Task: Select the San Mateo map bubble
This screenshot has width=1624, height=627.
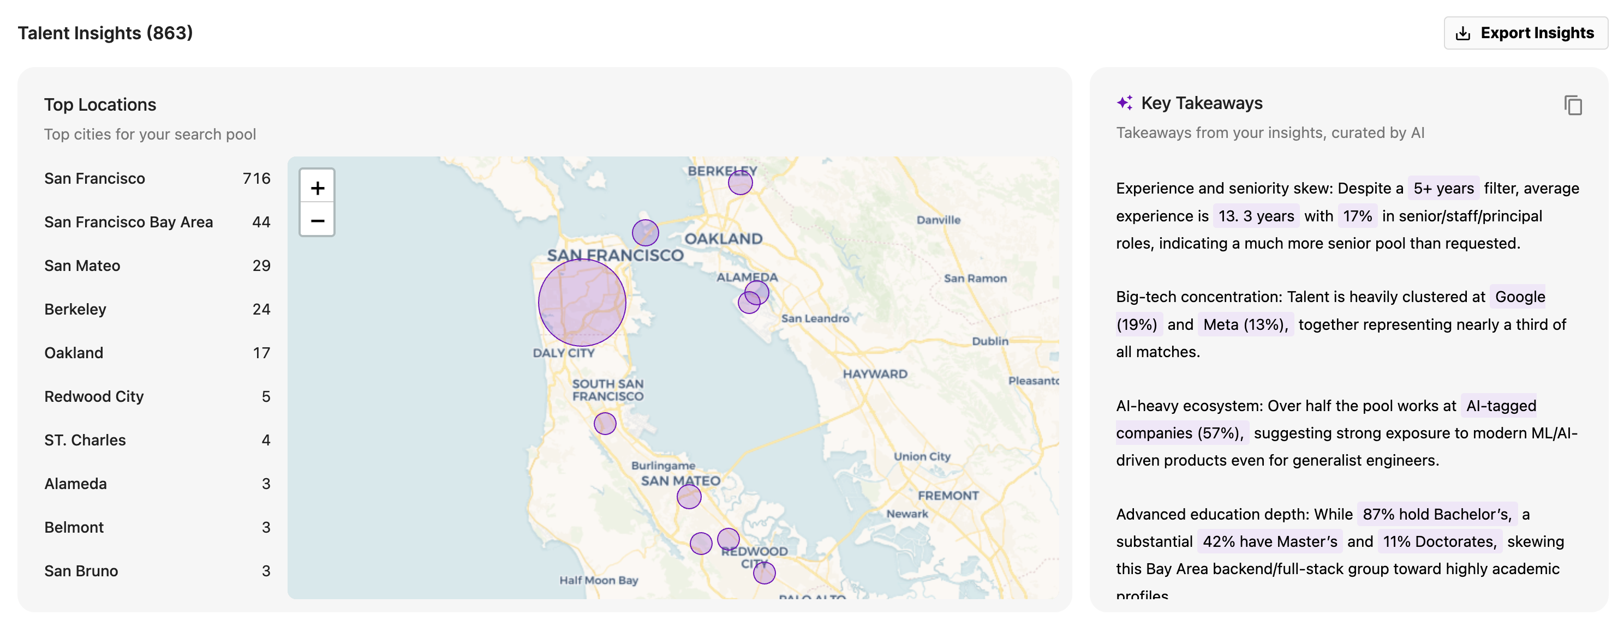Action: (689, 497)
